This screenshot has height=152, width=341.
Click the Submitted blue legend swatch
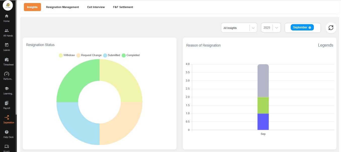pyautogui.click(x=105, y=55)
